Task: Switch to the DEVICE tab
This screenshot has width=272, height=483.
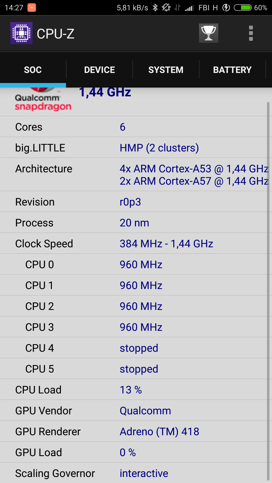Action: point(99,70)
